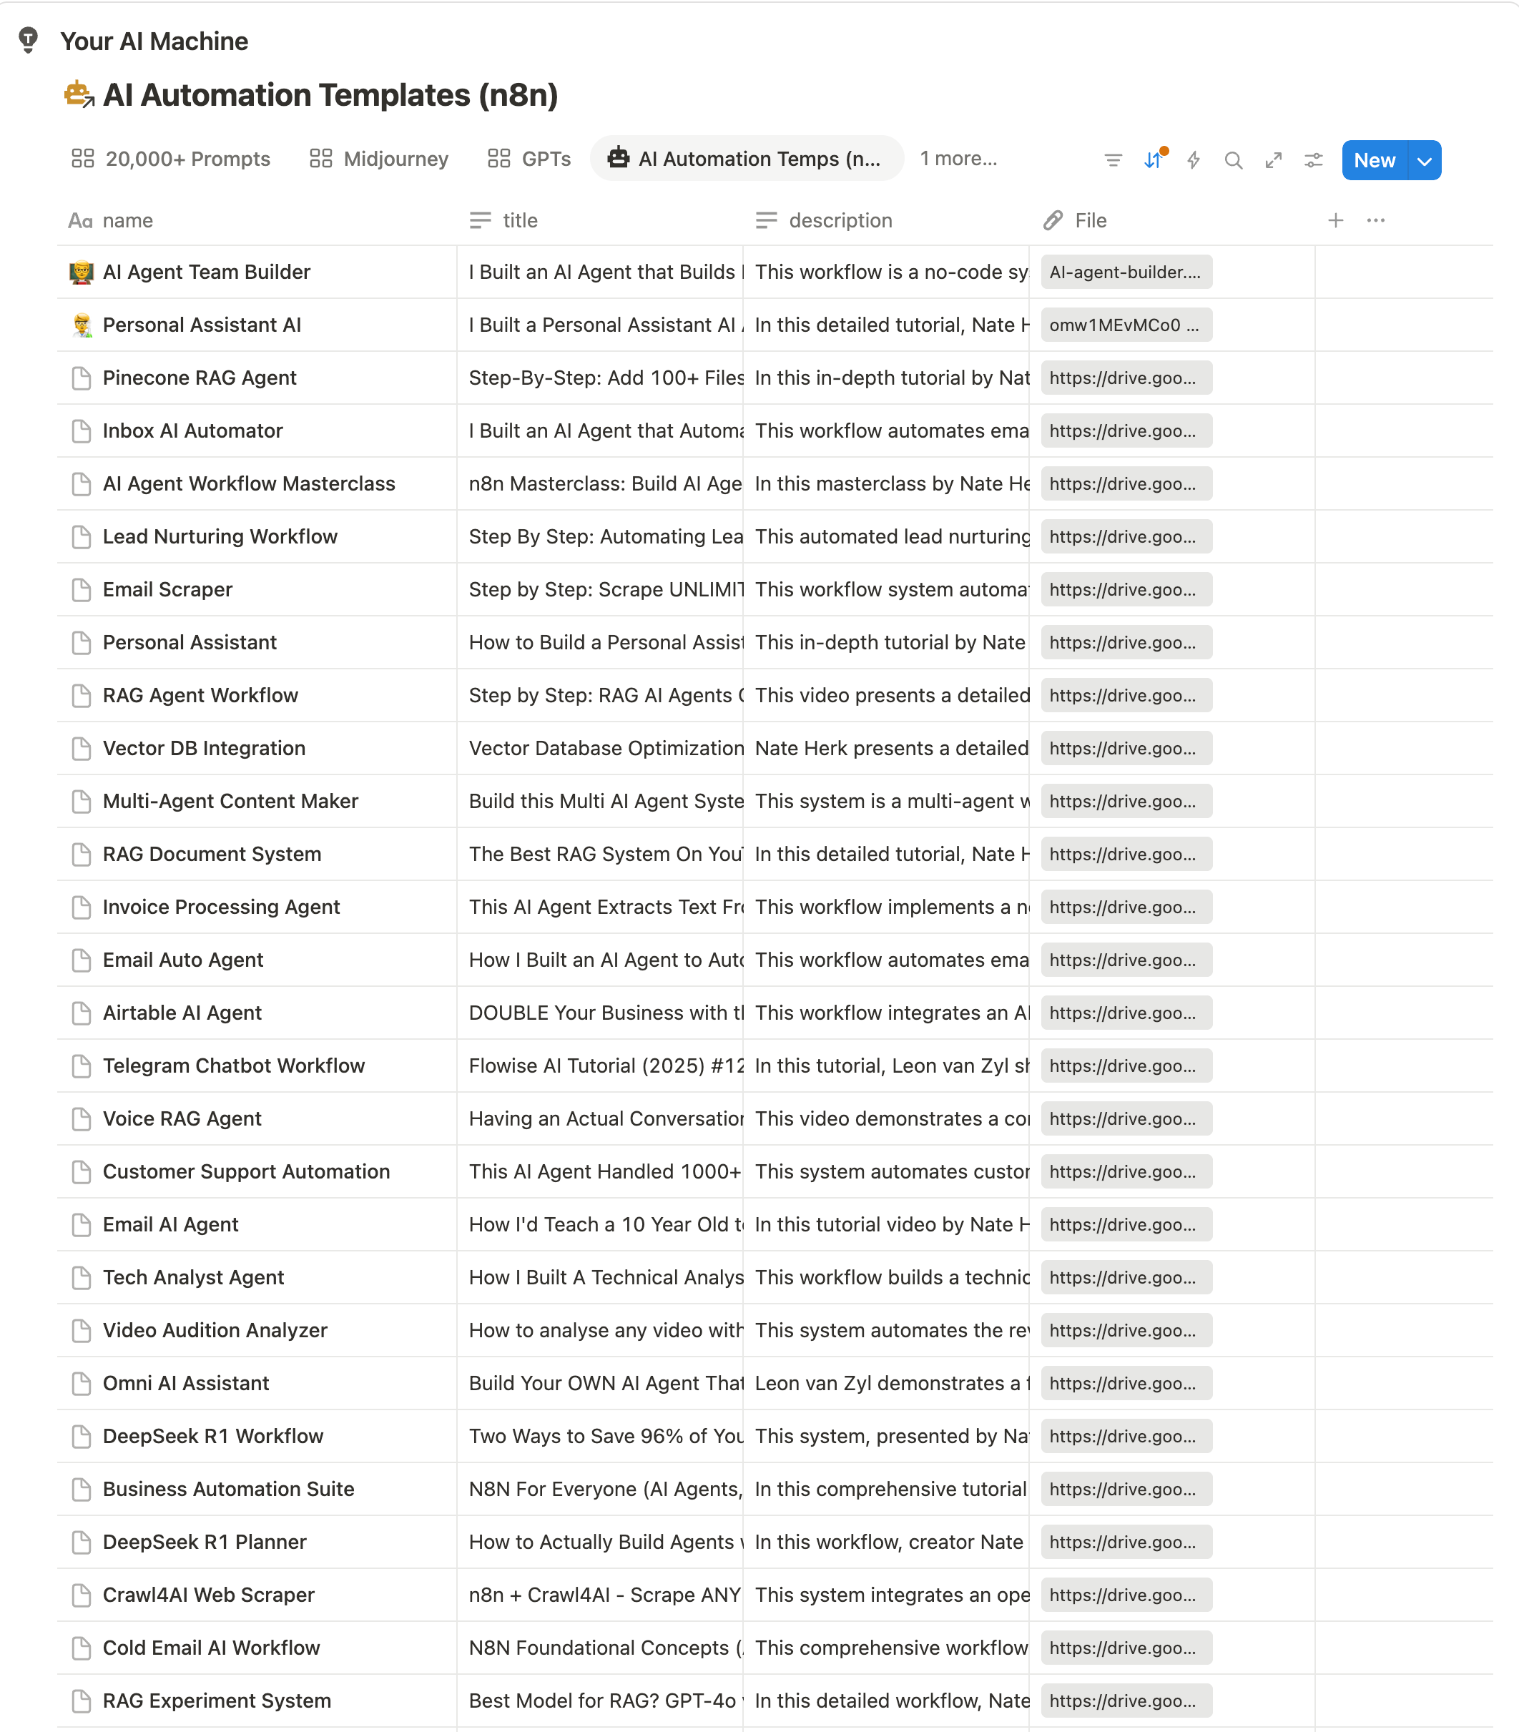The height and width of the screenshot is (1732, 1519).
Task: Click page icon of Pinecone RAG Agent row
Action: coord(82,378)
